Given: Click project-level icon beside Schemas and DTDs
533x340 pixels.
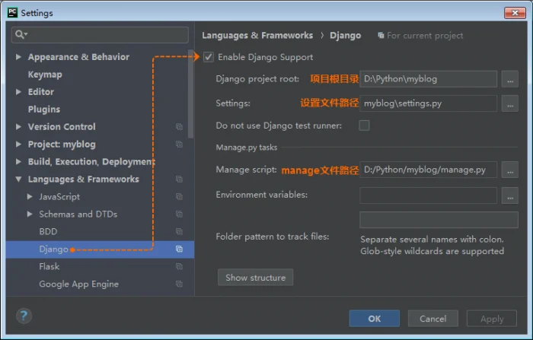Looking at the screenshot, I should (179, 214).
